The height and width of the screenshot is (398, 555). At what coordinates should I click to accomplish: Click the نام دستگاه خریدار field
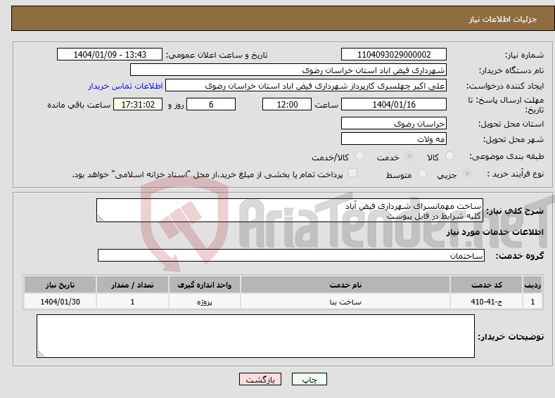288,70
